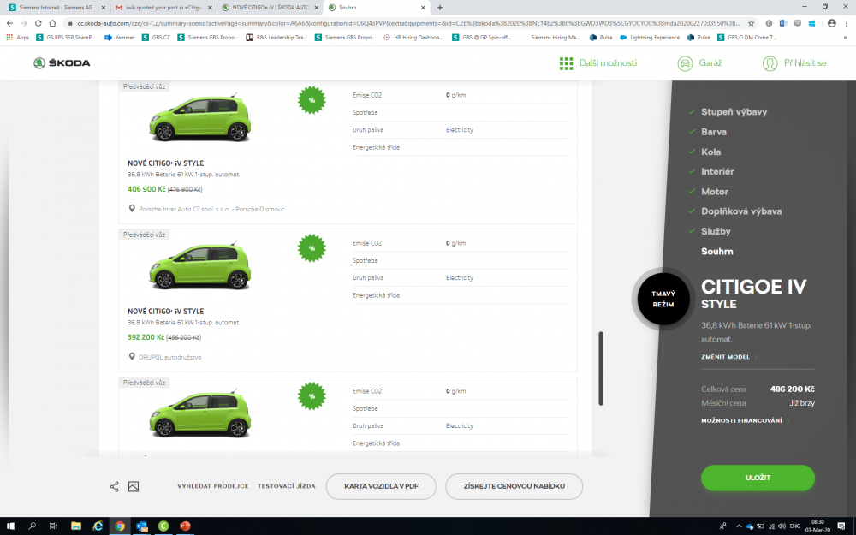
Task: Open Yammer bookmark
Action: (x=120, y=38)
